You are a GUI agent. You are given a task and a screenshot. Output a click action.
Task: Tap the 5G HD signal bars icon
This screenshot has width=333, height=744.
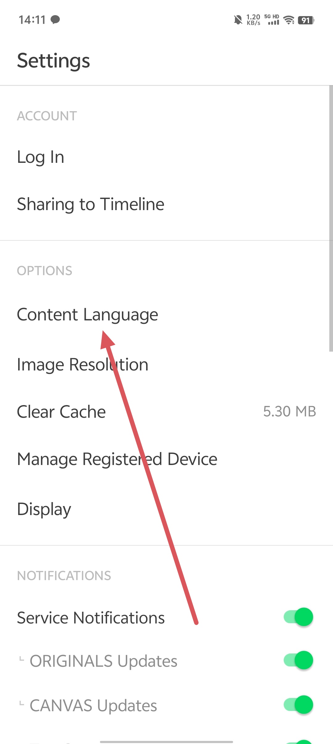[272, 19]
